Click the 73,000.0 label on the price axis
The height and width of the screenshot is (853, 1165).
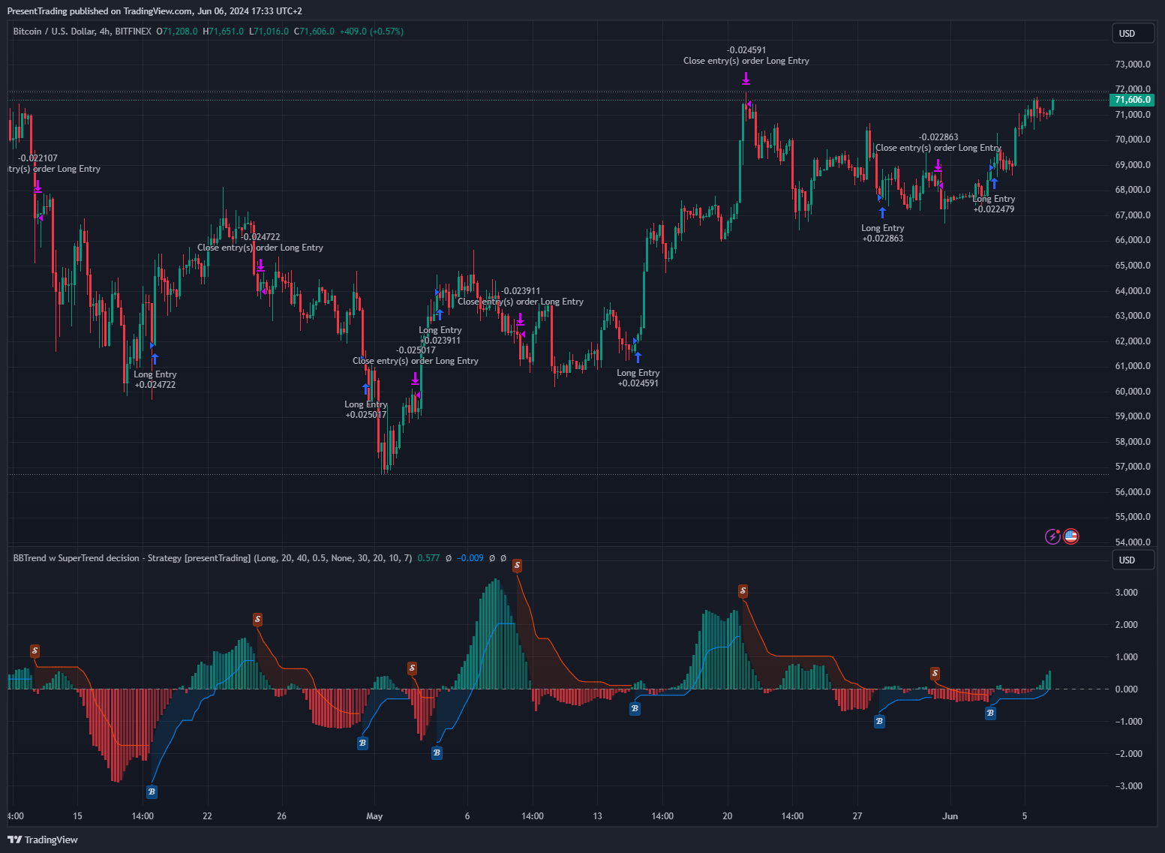1133,65
